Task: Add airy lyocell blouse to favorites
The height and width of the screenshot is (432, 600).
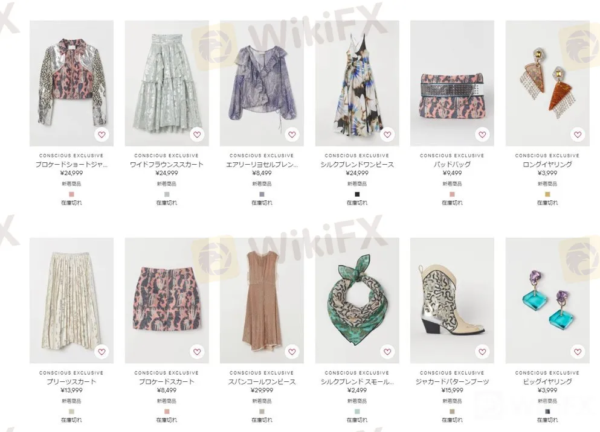Action: pos(292,135)
